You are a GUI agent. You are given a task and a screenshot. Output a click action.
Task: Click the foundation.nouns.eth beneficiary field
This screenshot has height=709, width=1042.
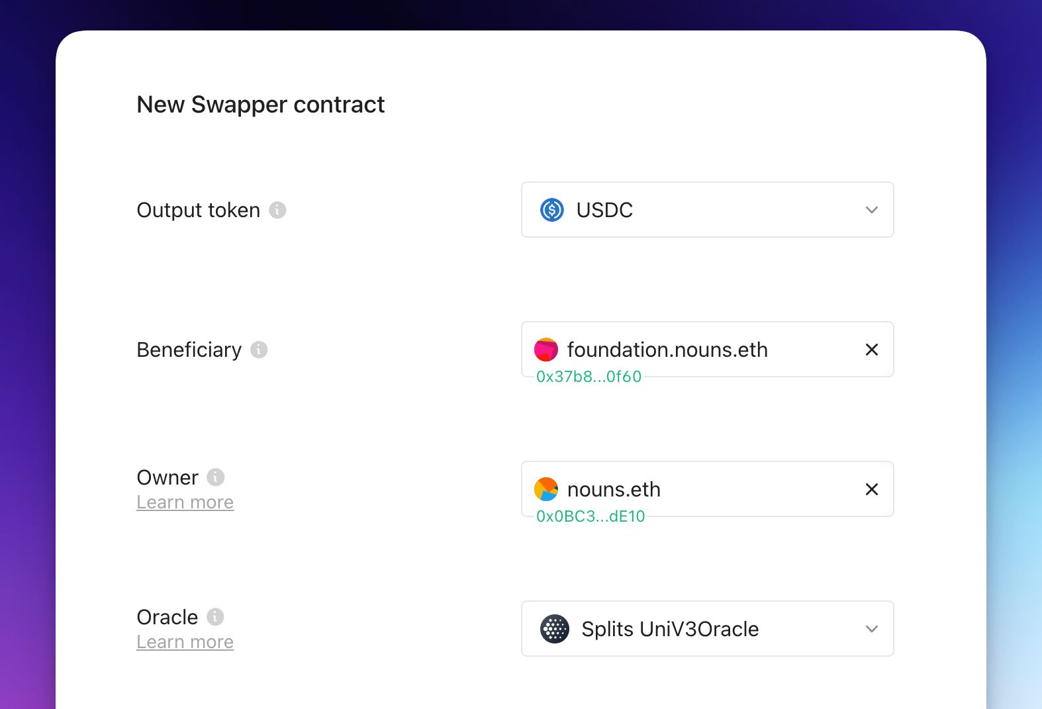click(x=708, y=350)
